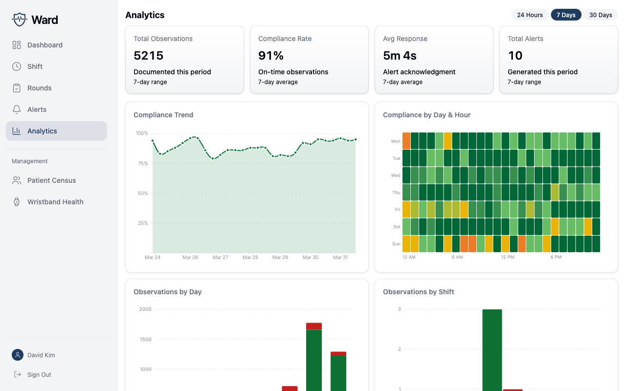Click the Mar 31 axis label
The image size is (626, 391).
(340, 257)
